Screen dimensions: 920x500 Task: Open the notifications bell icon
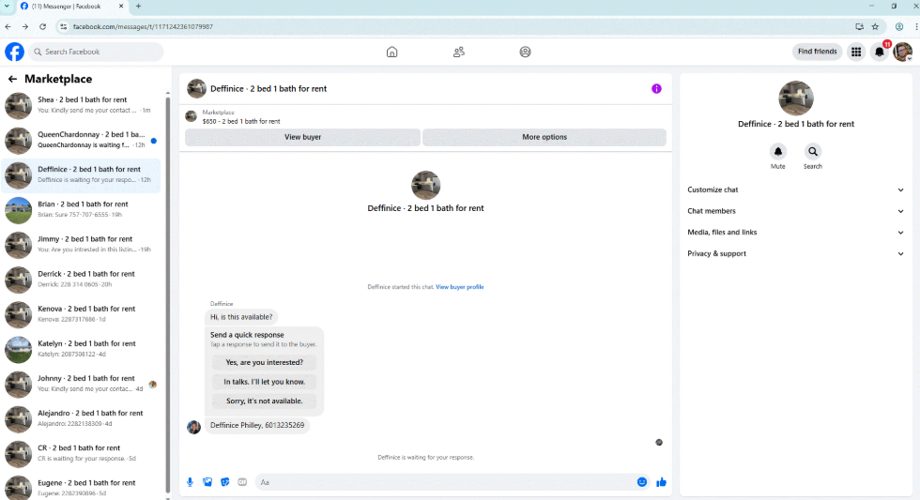879,52
